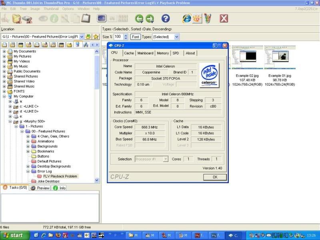Click the Windows start button
The width and height of the screenshot is (320, 240).
point(14,235)
